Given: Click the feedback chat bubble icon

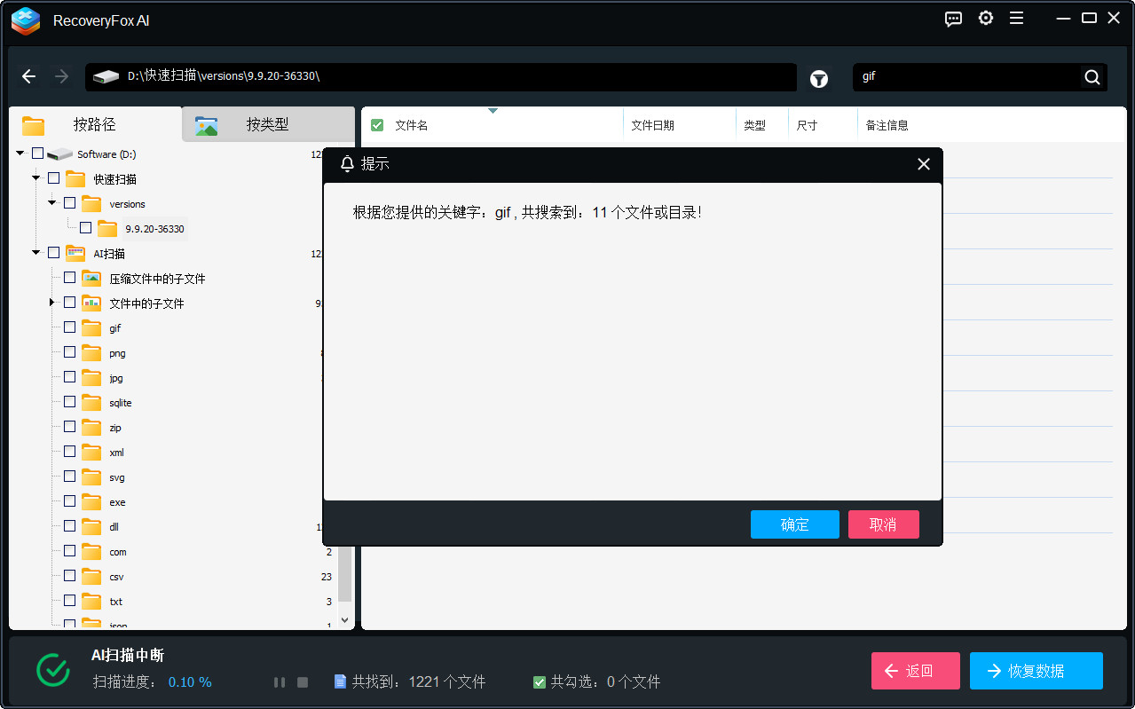Looking at the screenshot, I should tap(953, 19).
